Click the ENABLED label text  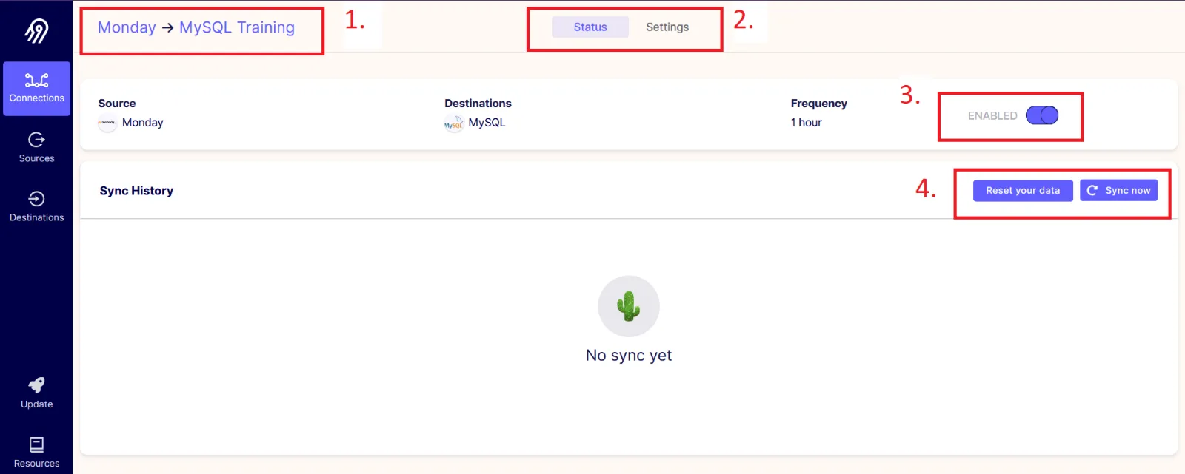click(992, 116)
